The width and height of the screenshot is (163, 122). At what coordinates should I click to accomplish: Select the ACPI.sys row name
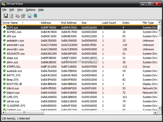point(12,28)
